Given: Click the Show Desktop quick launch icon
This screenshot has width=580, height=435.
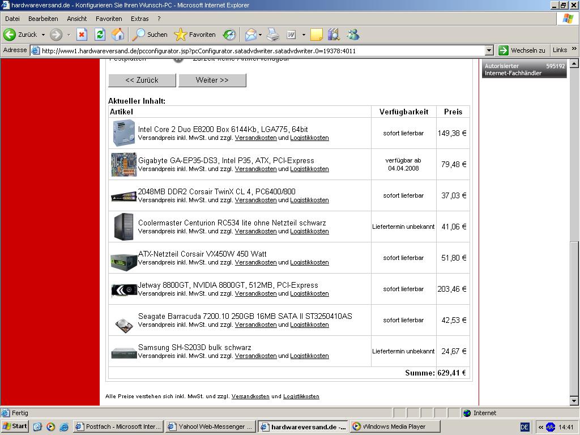Looking at the screenshot, I should [x=37, y=427].
